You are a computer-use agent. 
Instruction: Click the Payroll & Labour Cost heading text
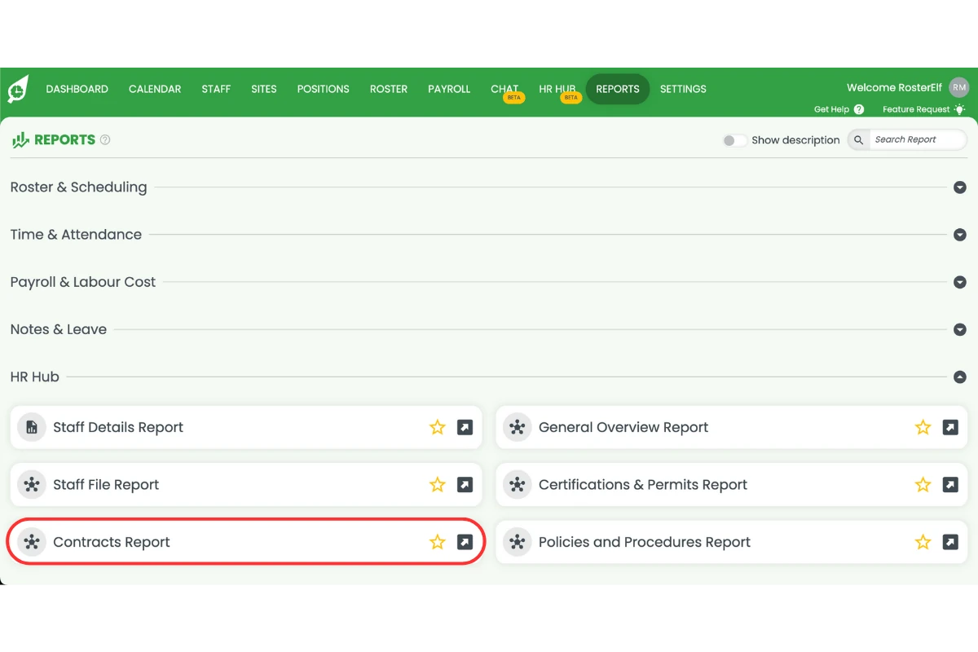click(82, 282)
